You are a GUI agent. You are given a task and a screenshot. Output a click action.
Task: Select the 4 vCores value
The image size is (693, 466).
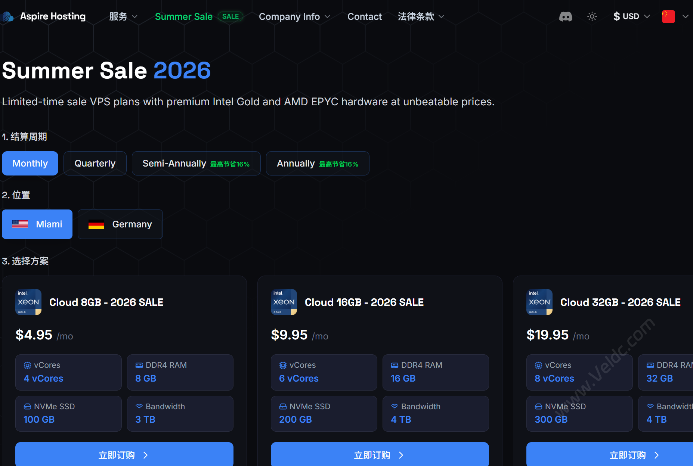tap(43, 378)
